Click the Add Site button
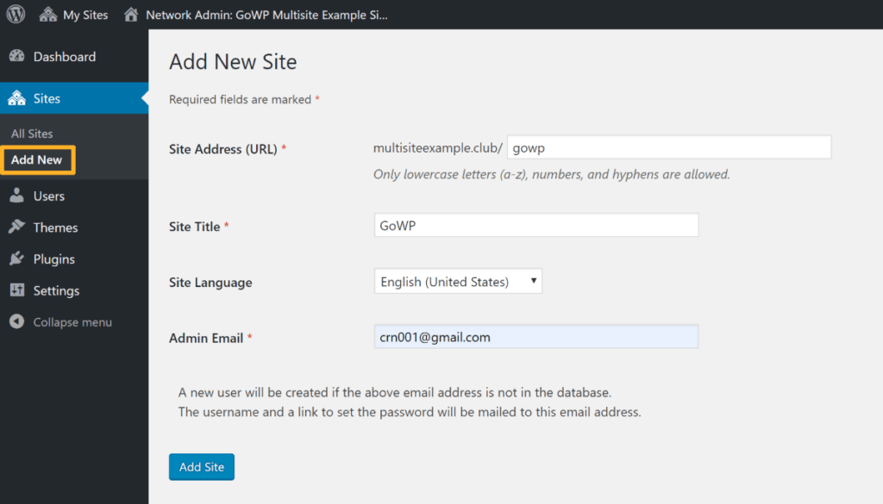 click(x=202, y=467)
